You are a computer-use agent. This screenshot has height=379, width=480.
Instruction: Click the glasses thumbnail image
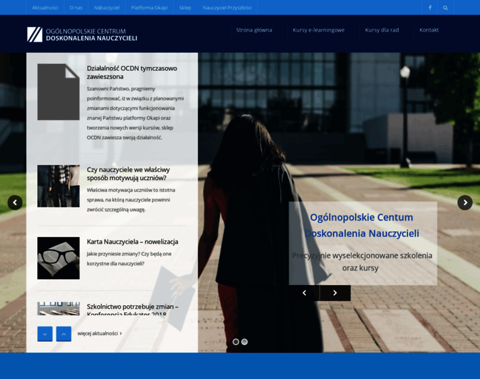(58, 258)
